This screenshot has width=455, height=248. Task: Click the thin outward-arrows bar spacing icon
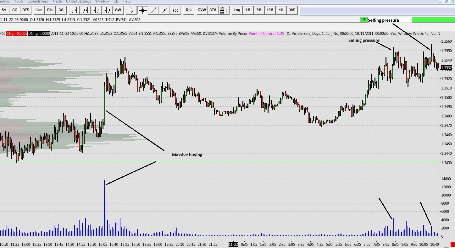click(74, 10)
